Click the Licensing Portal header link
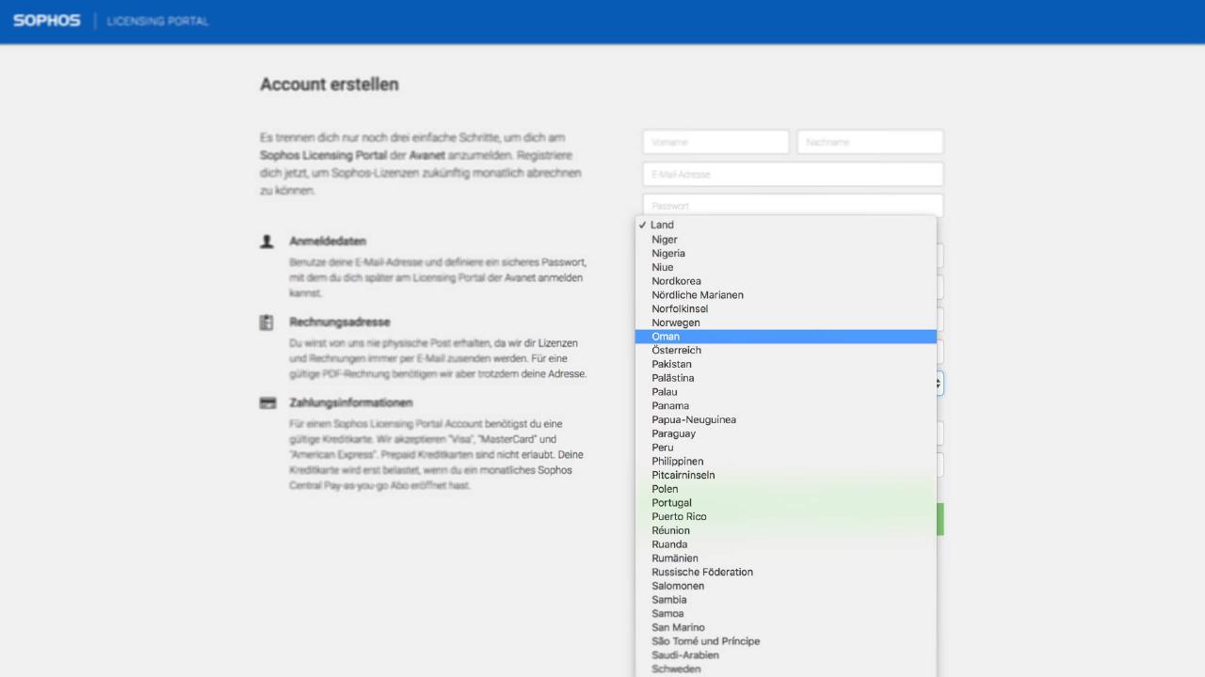This screenshot has width=1205, height=677. click(x=158, y=21)
